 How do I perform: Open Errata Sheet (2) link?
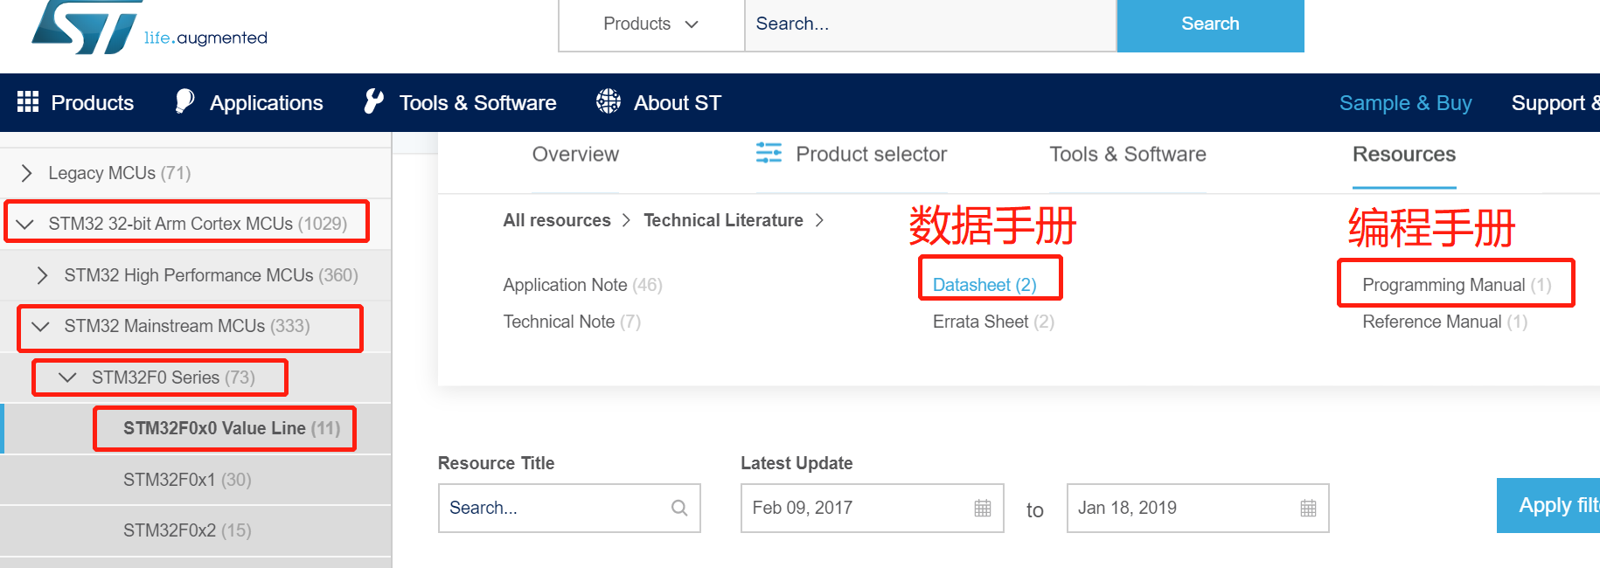click(993, 322)
